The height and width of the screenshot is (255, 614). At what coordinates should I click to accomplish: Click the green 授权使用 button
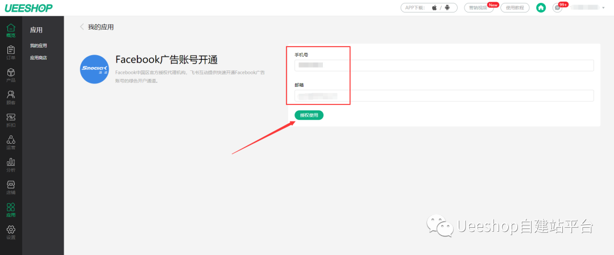tap(309, 115)
